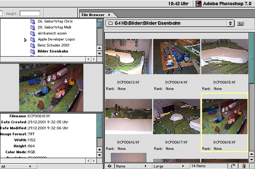Open the G4 HD:Bilder:Bilder Eisenbahn path dropdown
255x169 pixels.
[x=170, y=23]
